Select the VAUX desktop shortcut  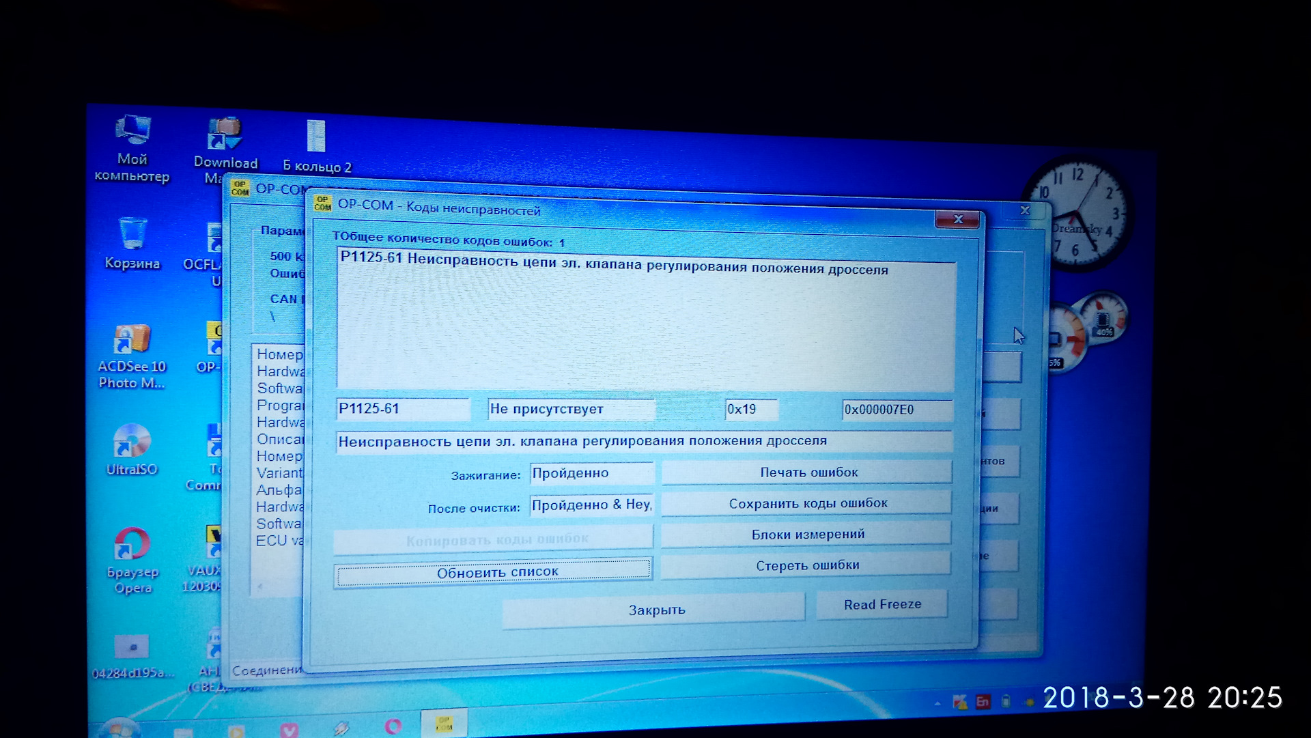click(205, 559)
